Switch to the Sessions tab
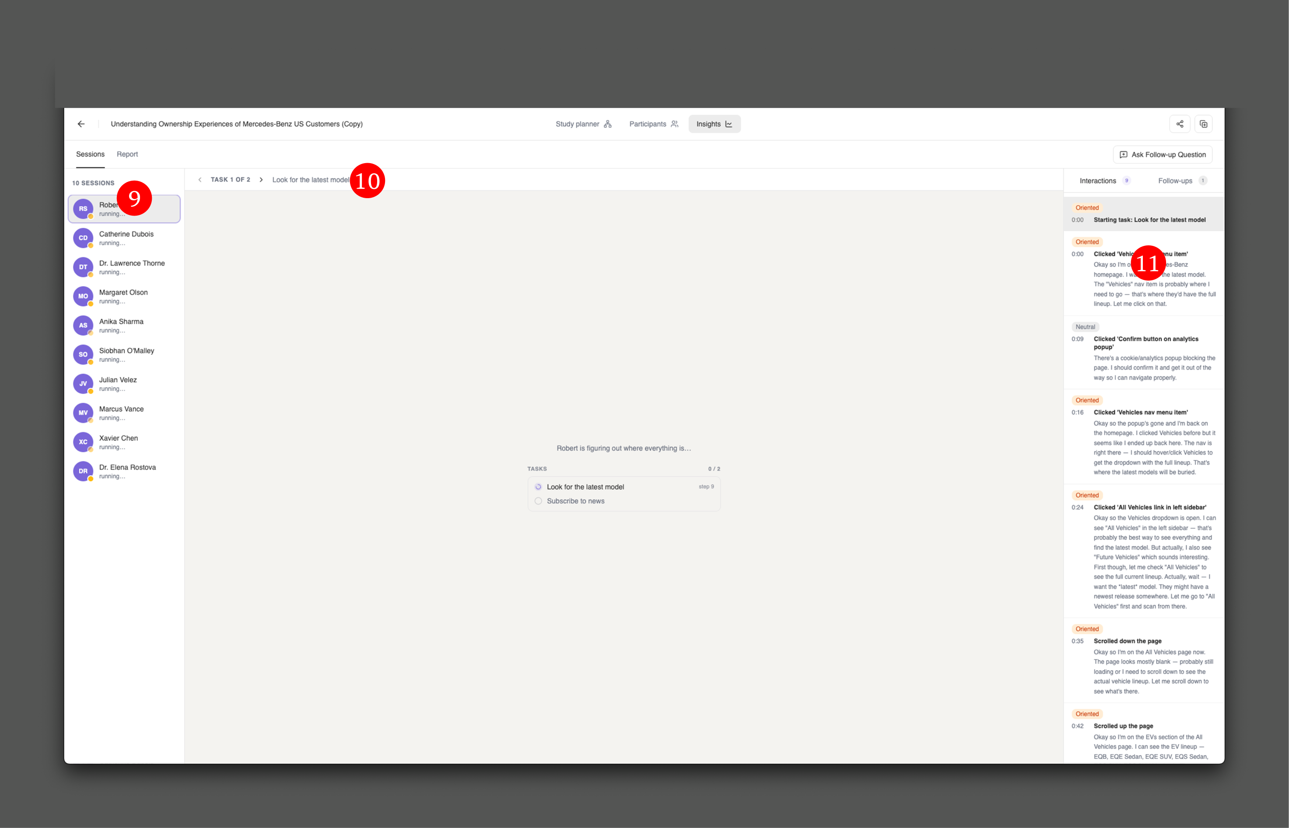The height and width of the screenshot is (828, 1289). click(x=90, y=154)
